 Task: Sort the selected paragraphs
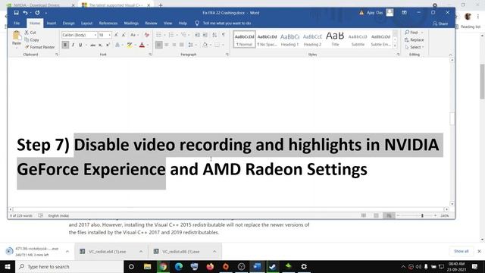(x=214, y=35)
